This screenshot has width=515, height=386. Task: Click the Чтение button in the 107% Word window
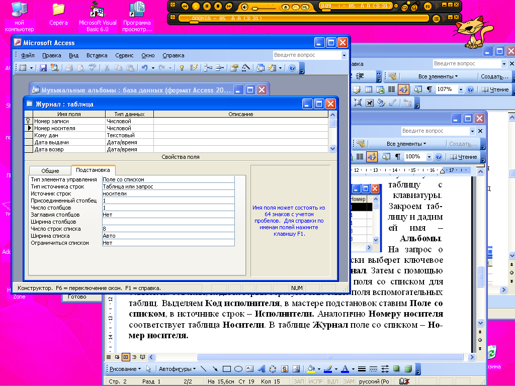[x=495, y=89]
